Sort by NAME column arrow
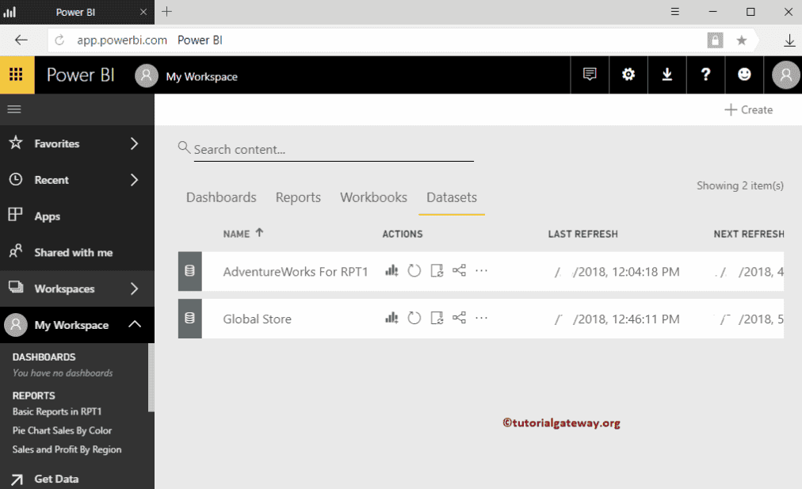 point(259,233)
